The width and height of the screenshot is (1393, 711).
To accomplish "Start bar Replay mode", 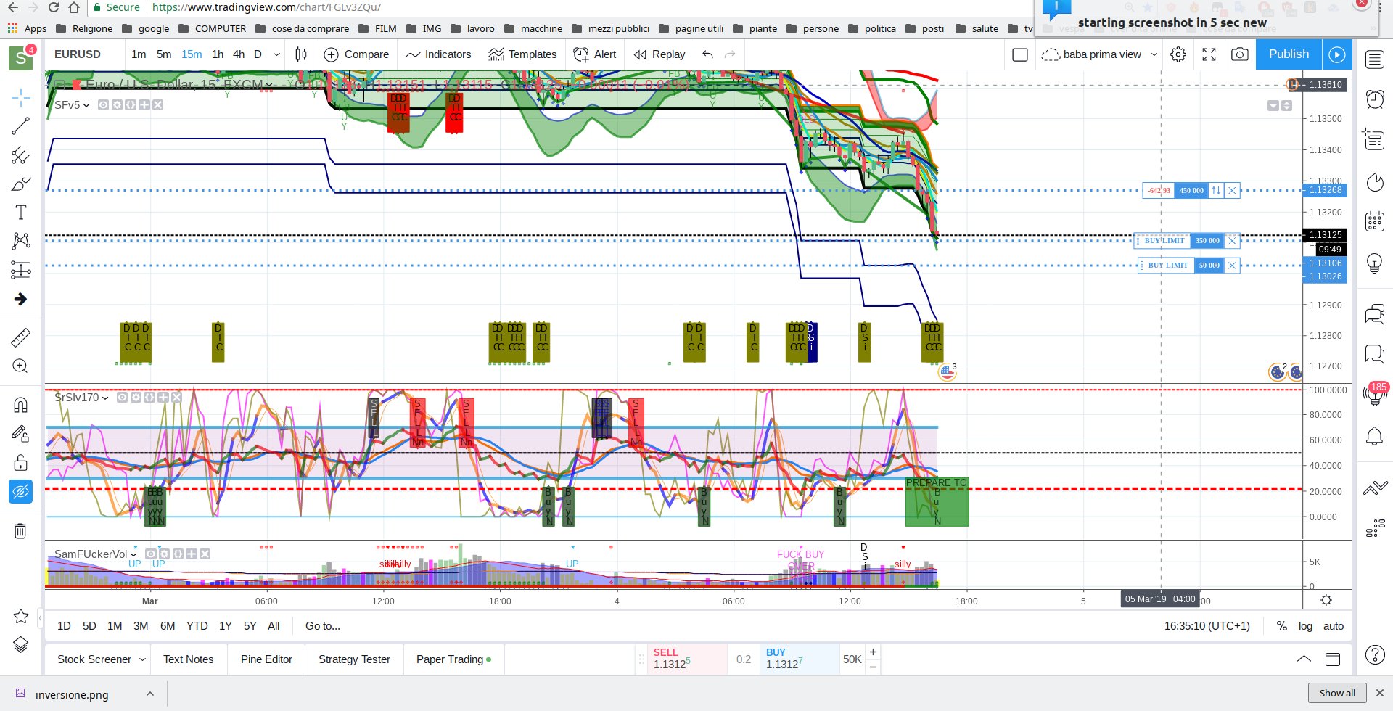I will [659, 54].
